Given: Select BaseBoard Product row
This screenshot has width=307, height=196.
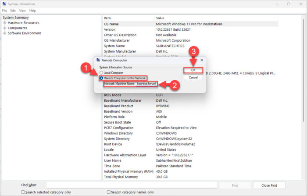Looking at the screenshot, I should [x=190, y=106].
